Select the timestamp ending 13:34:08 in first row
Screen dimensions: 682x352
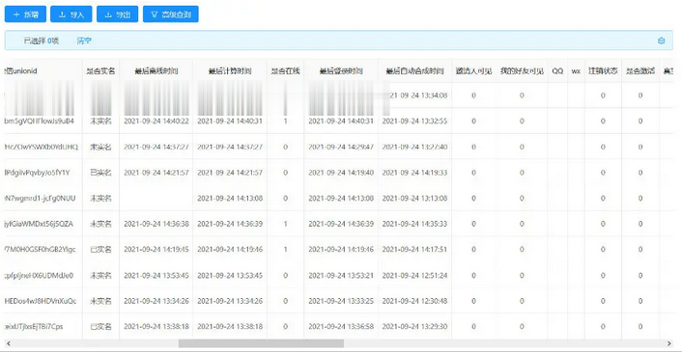click(x=417, y=95)
